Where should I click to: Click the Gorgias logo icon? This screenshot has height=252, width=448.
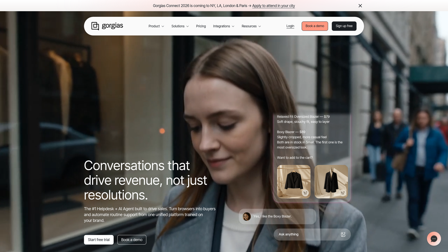95,26
